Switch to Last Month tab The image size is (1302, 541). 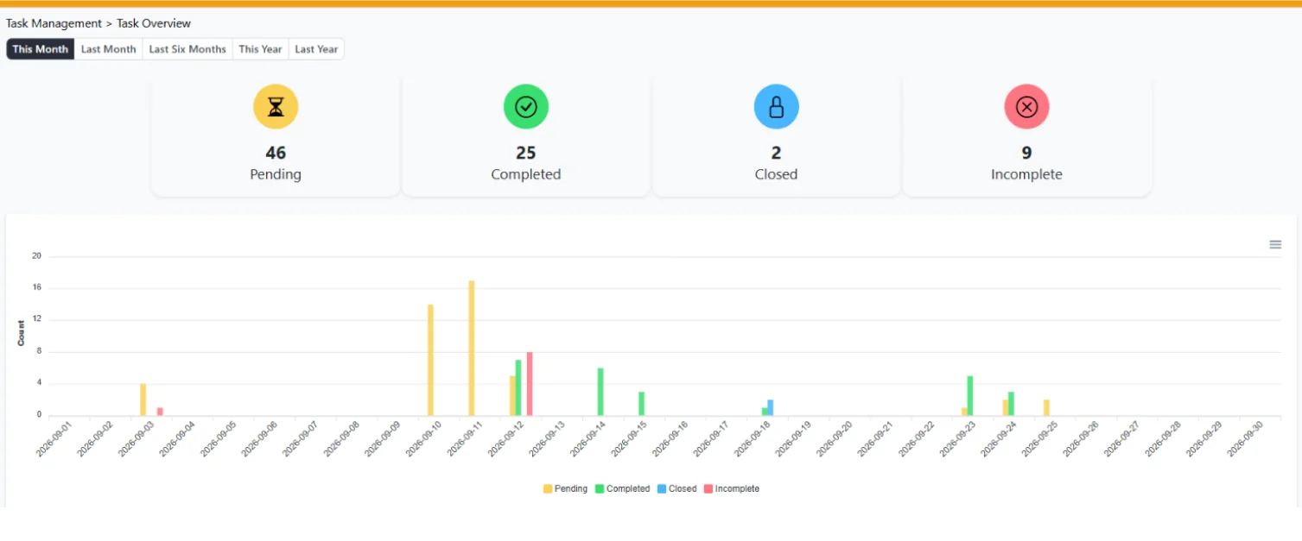(x=109, y=49)
